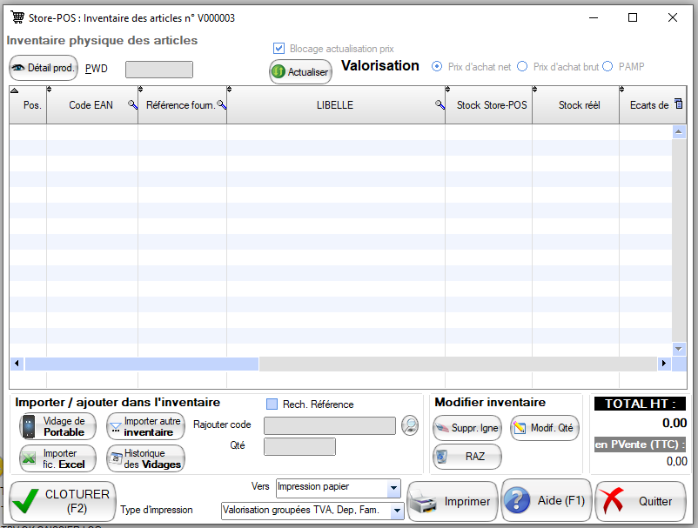The width and height of the screenshot is (698, 528).
Task: Delete a line with Suppr. ligne
Action: tap(466, 428)
